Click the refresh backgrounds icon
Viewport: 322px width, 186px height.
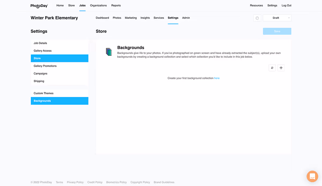272,68
